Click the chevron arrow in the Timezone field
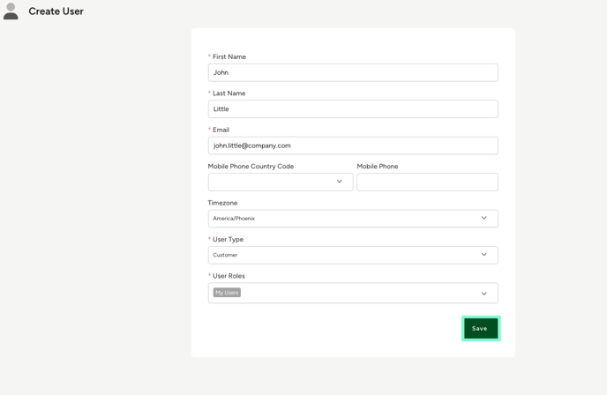 point(483,218)
